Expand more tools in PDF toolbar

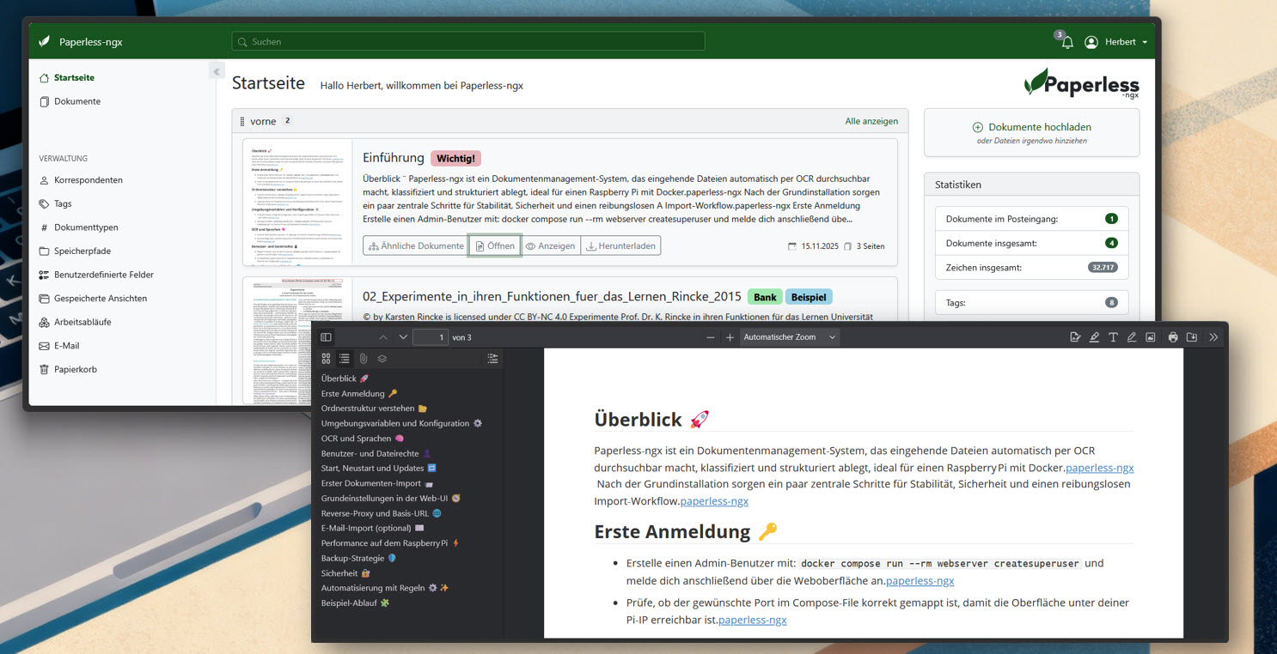point(1213,337)
